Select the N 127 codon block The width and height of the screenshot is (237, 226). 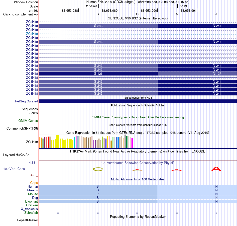coord(197,74)
